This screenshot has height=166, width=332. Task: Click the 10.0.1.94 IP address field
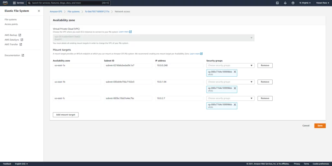[179, 82]
